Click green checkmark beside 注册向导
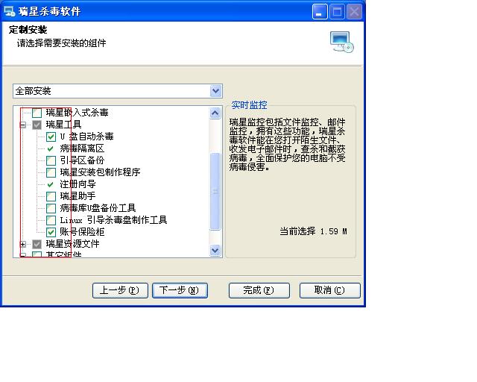Screen dimensions: 477x382 click(51, 184)
